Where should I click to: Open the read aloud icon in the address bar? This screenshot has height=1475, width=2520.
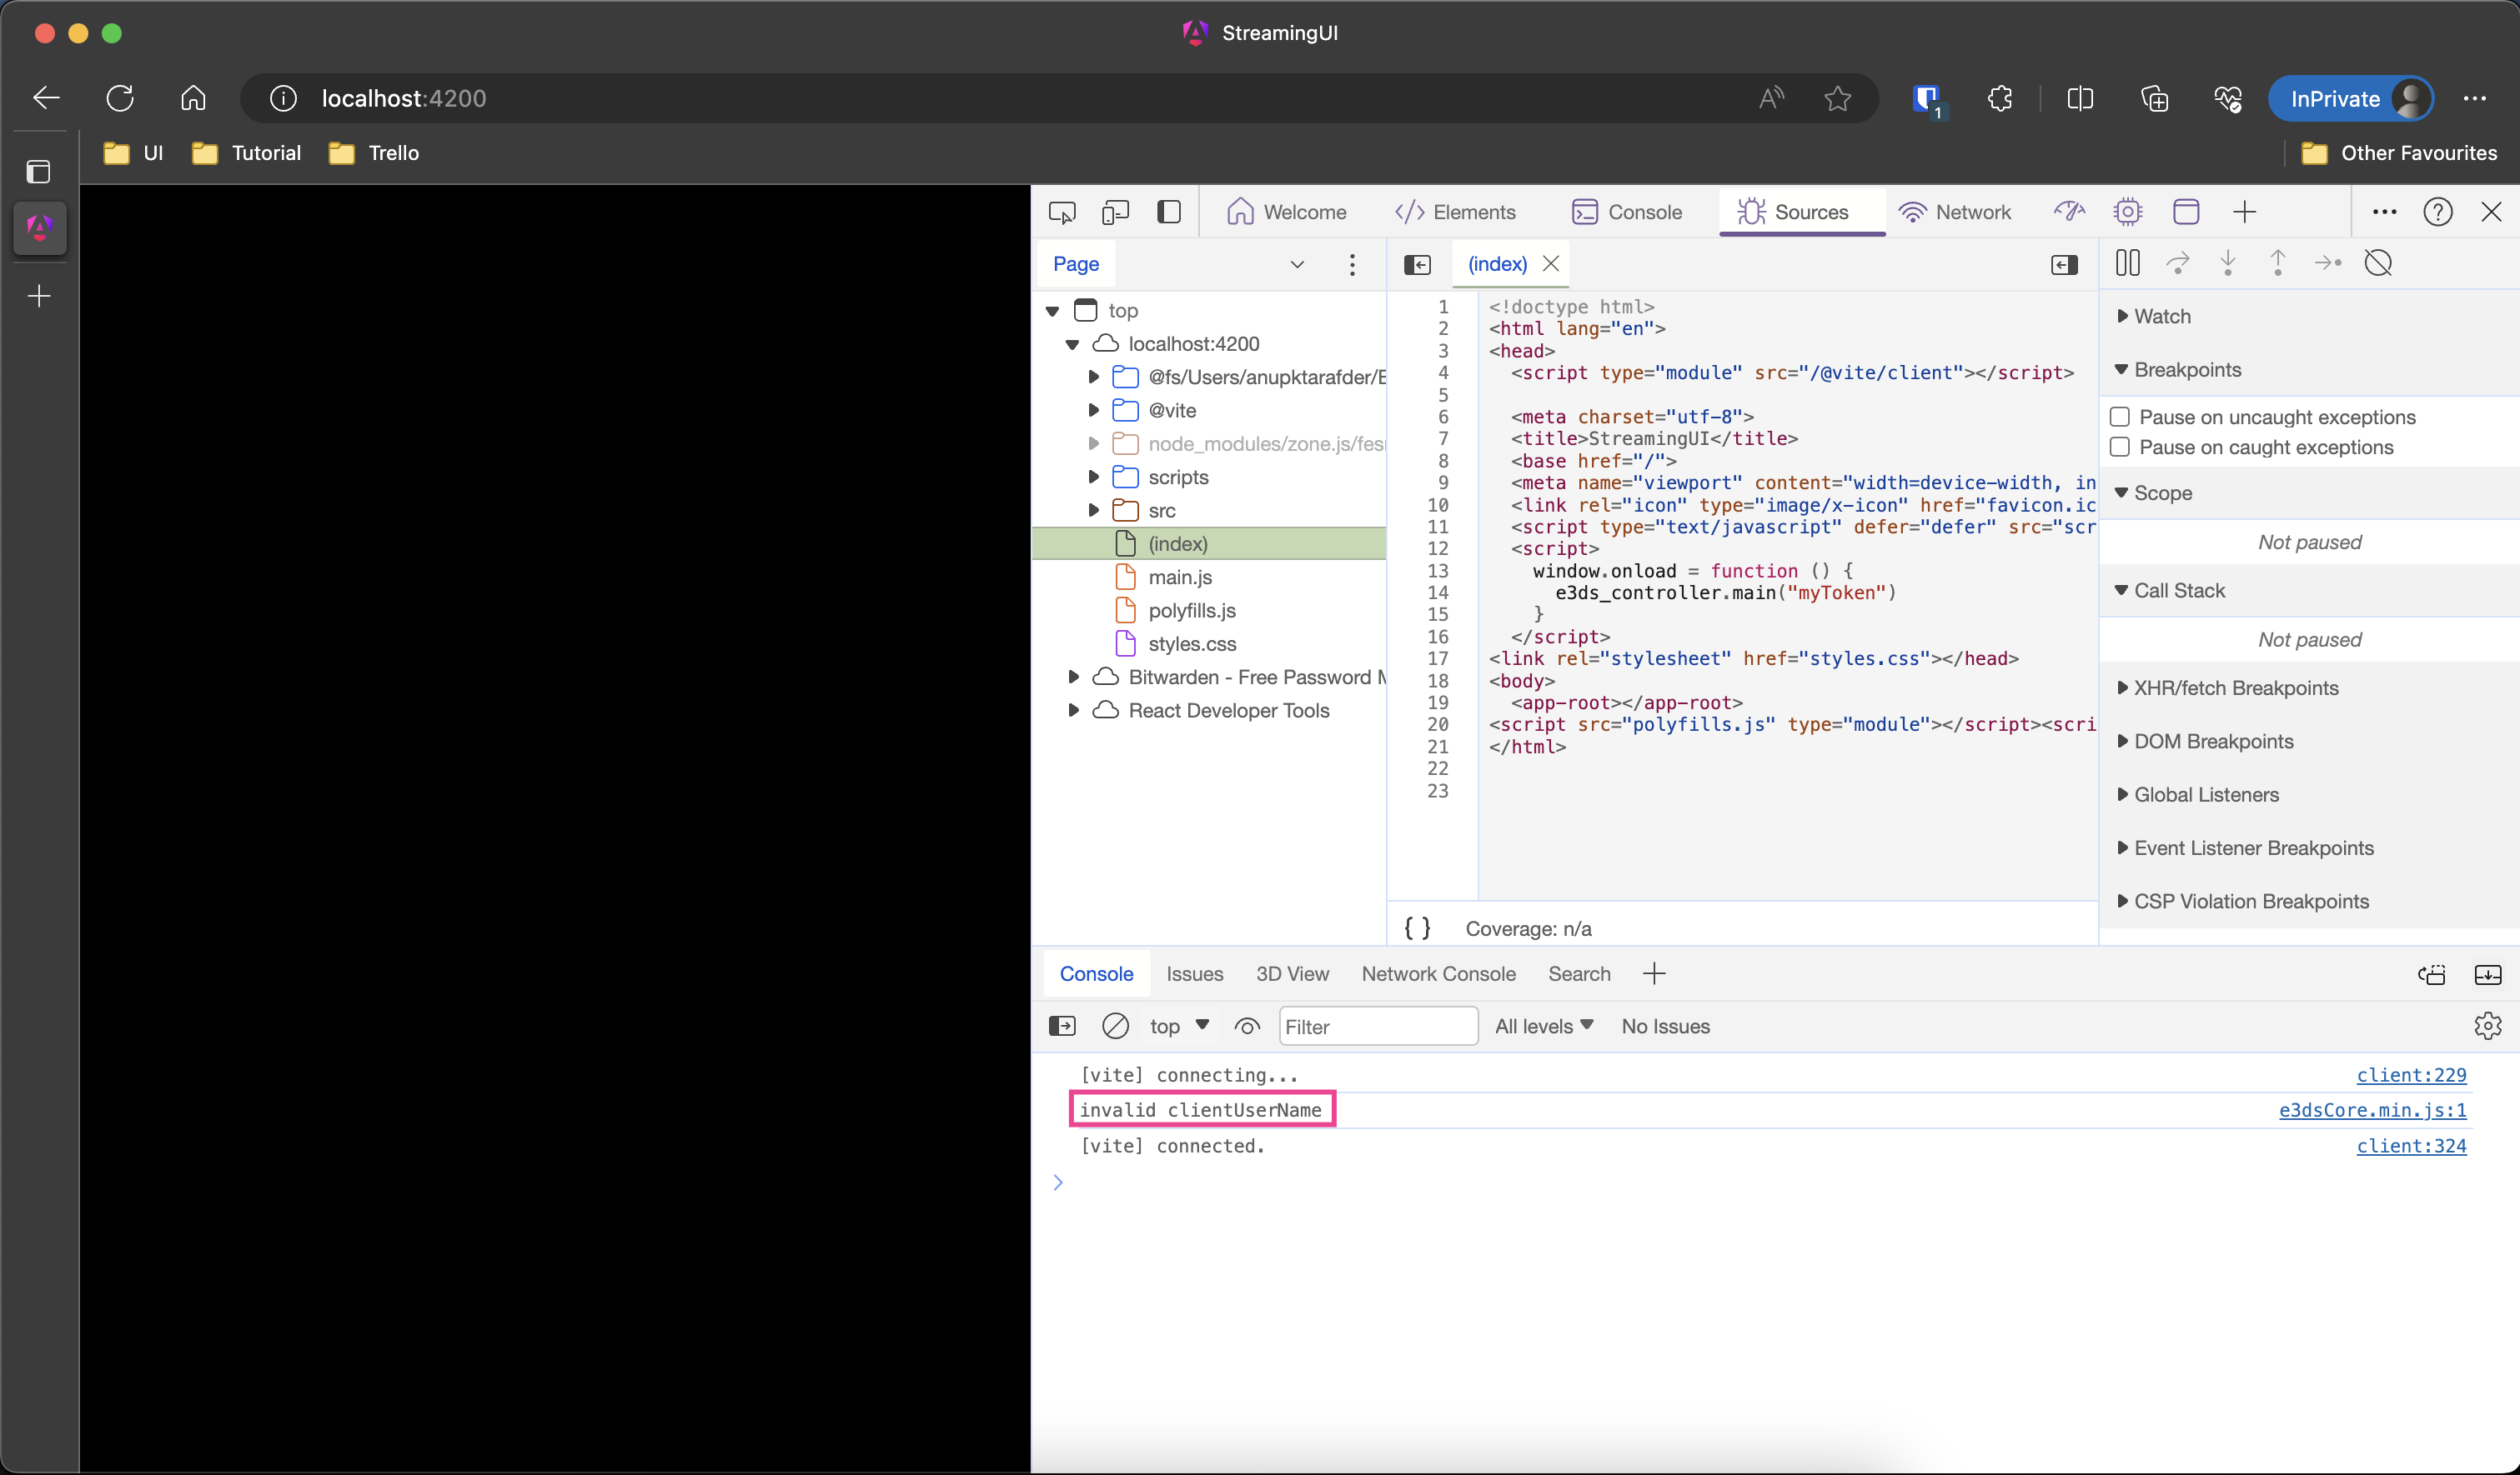pyautogui.click(x=1771, y=98)
